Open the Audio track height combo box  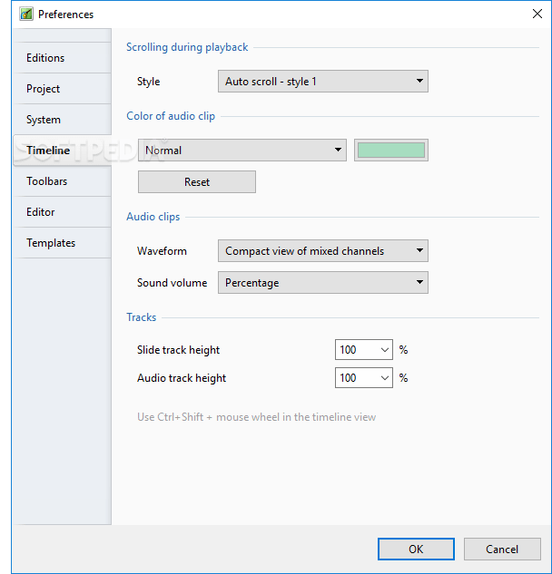pos(364,378)
